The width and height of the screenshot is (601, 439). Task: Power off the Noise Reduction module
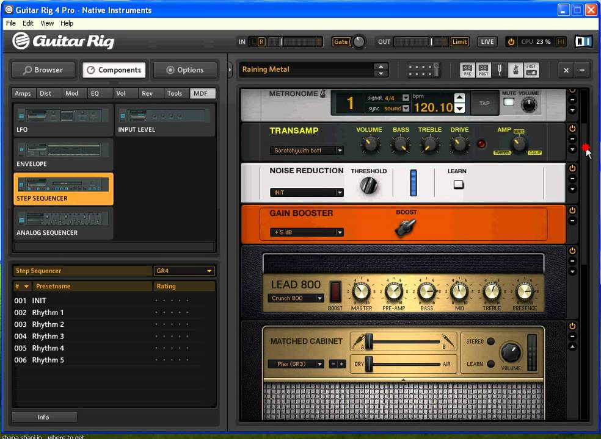(572, 168)
